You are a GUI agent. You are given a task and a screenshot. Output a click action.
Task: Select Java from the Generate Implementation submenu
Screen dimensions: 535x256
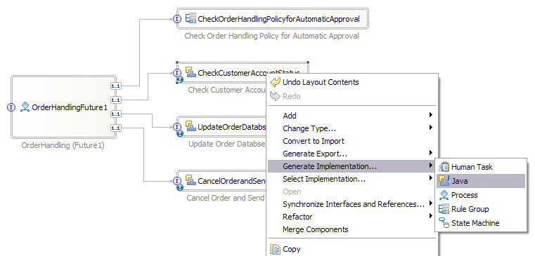tap(481, 181)
